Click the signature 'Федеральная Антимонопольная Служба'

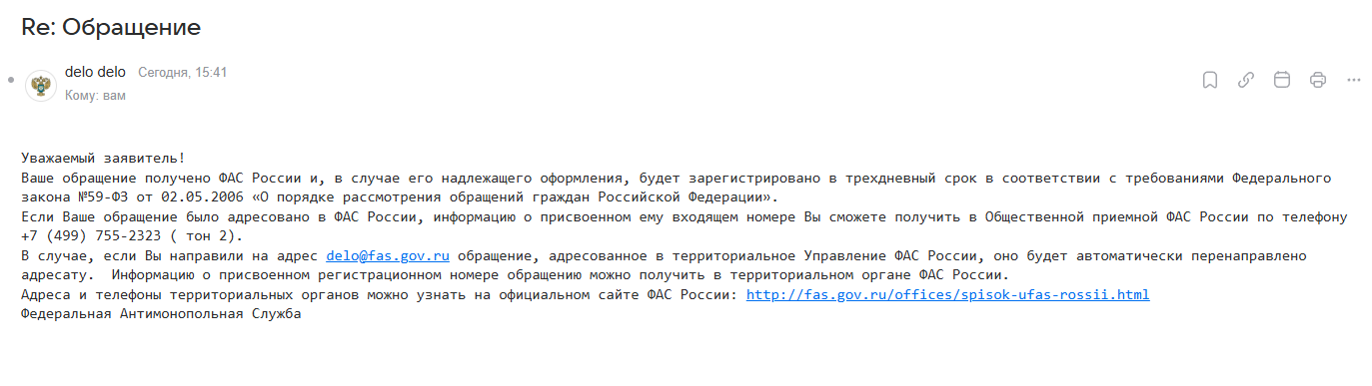click(161, 314)
